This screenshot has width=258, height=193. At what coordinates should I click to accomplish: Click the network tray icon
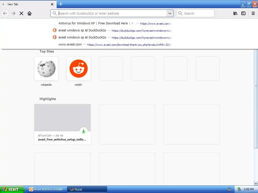239,189
